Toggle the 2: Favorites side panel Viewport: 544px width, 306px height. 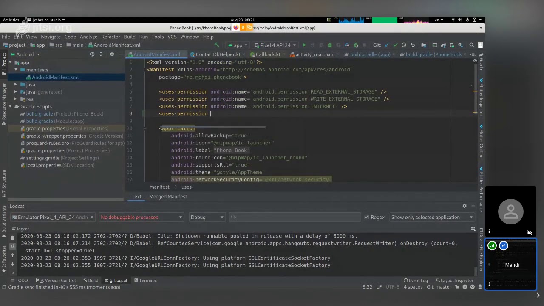[x=4, y=259]
